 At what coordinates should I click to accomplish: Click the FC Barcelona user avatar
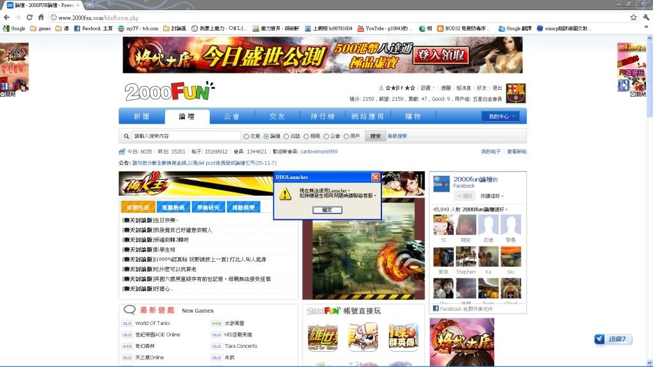[515, 93]
